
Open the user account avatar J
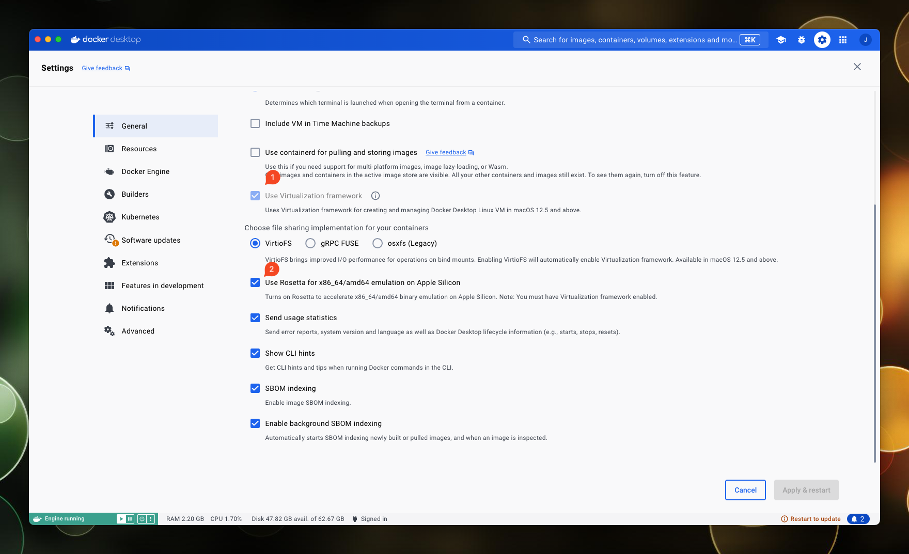pos(866,40)
